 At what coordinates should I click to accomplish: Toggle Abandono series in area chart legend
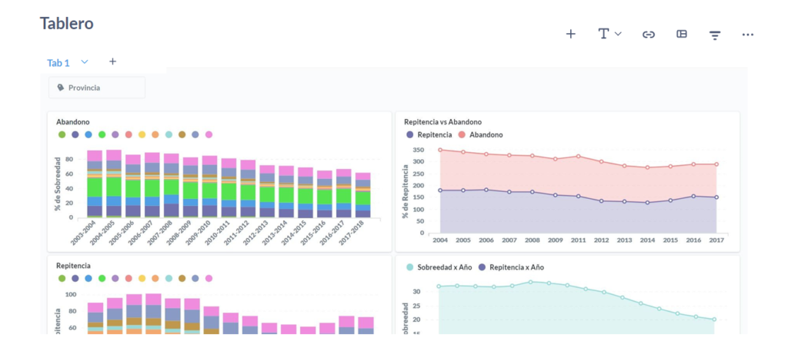pyautogui.click(x=479, y=134)
